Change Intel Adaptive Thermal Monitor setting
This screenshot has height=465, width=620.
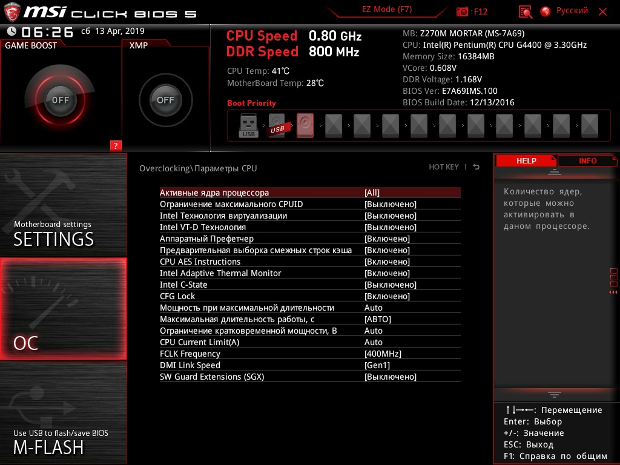tap(310, 273)
